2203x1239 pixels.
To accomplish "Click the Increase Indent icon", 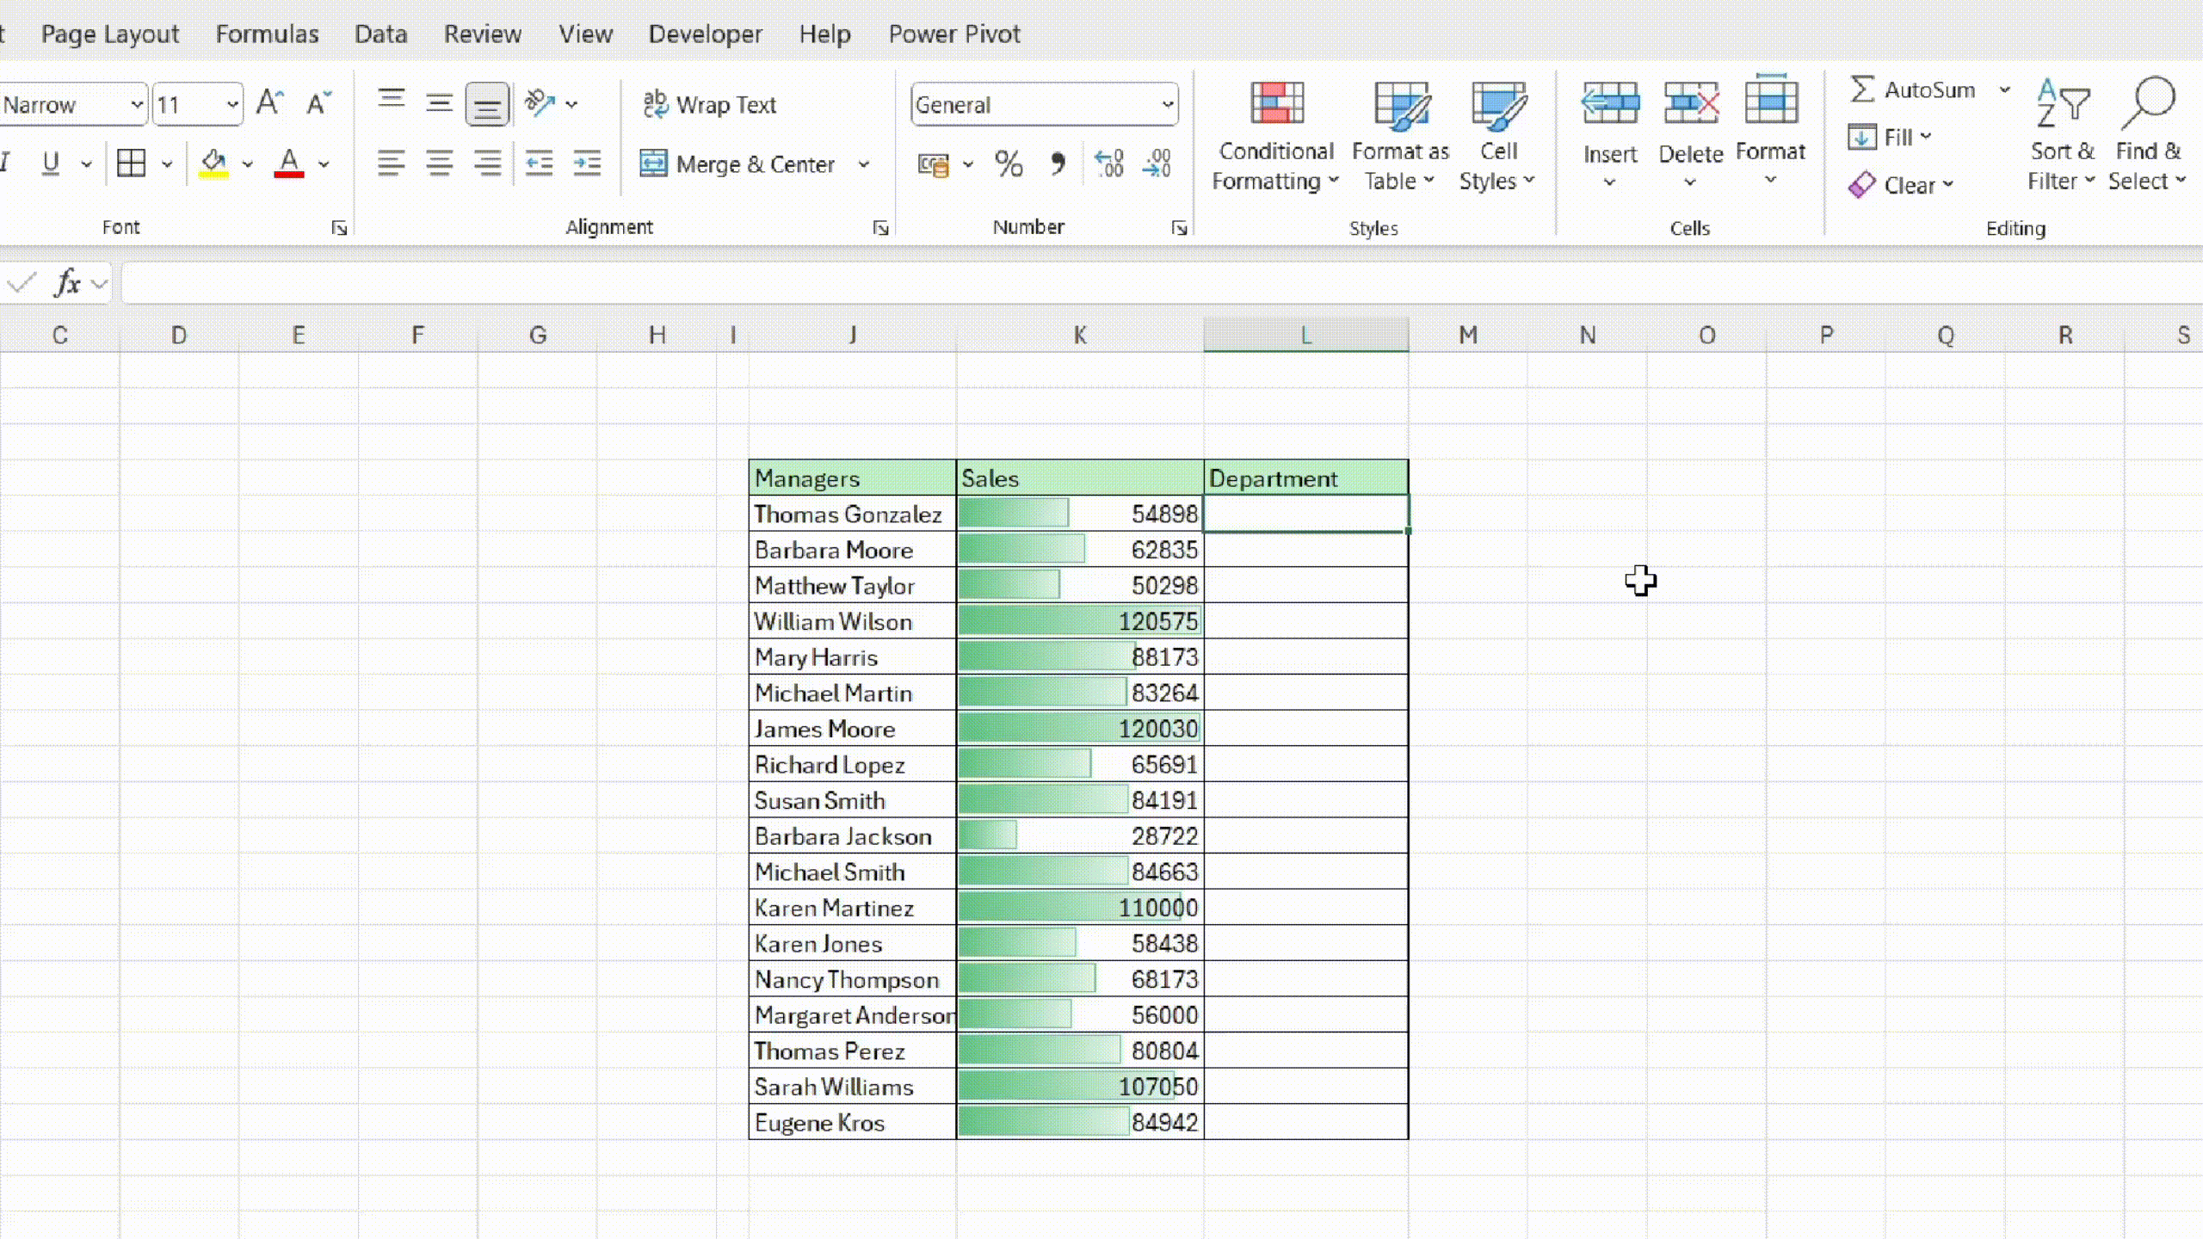I will (588, 163).
